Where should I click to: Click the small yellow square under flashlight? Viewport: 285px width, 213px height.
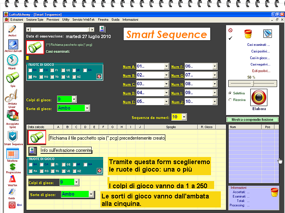click(27, 58)
